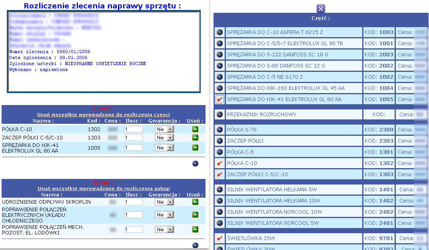
Task: Click Ilosc field for SPRĘŻARKA DO HJK-41
Action: tap(134, 148)
